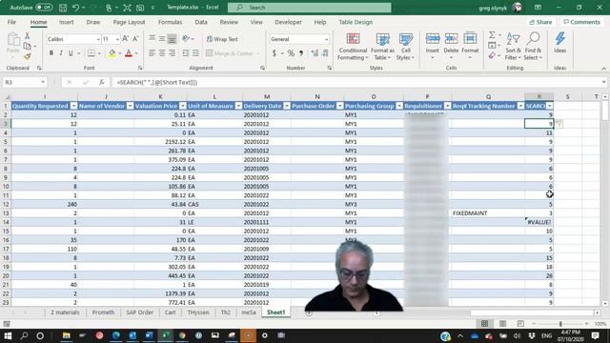This screenshot has width=610, height=343.
Task: Open filter dropdown for Valuation Price column
Action: click(x=182, y=106)
